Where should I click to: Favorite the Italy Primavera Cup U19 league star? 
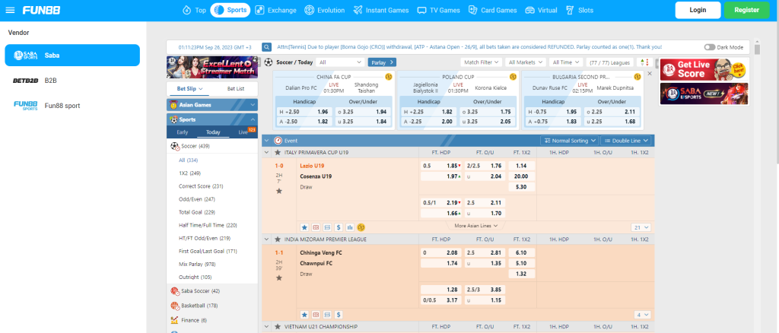click(278, 153)
